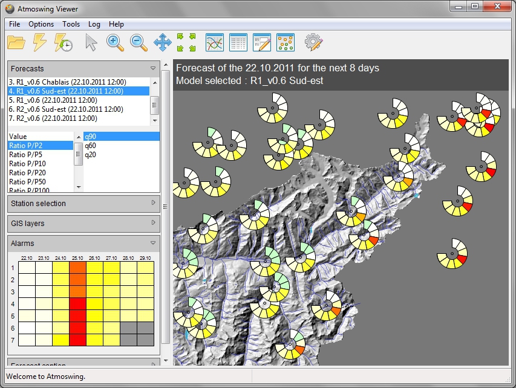Click the fit-to-extent green arrows icon

186,42
